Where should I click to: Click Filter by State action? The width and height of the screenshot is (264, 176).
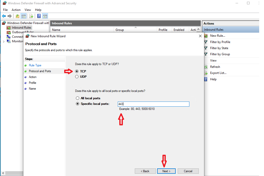(x=219, y=48)
